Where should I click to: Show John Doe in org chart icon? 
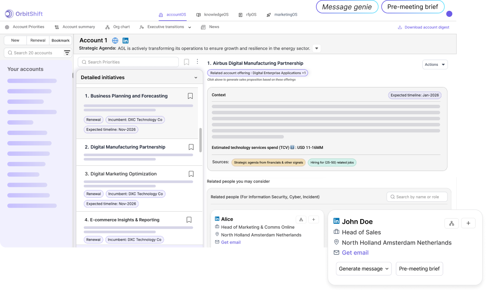451,223
